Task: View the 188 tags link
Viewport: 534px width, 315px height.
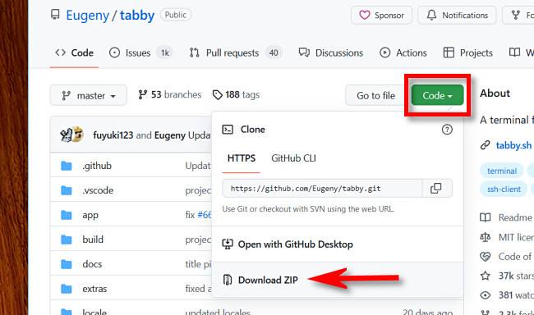Action: 236,94
